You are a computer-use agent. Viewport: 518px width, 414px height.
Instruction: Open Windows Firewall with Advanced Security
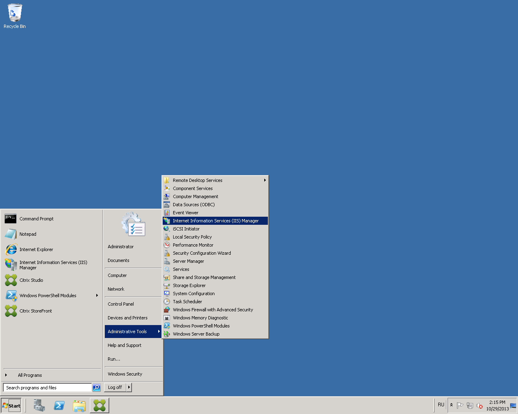pyautogui.click(x=215, y=310)
